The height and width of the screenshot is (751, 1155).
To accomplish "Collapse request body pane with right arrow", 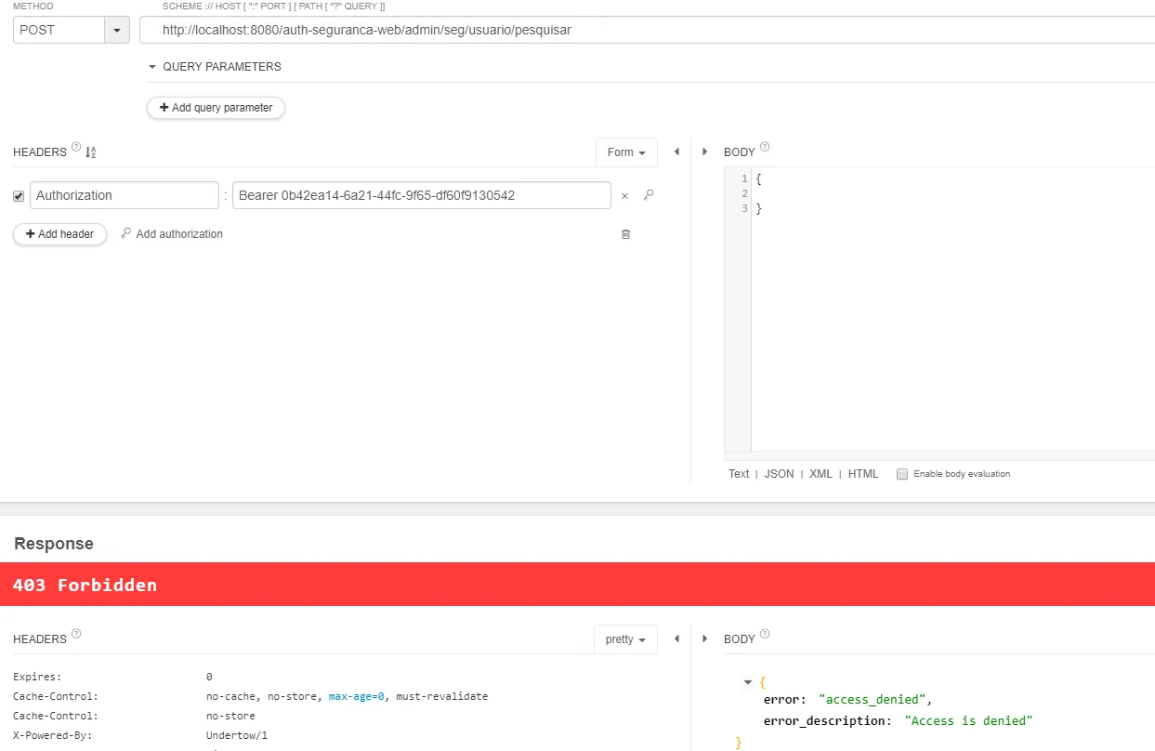I will (x=704, y=152).
